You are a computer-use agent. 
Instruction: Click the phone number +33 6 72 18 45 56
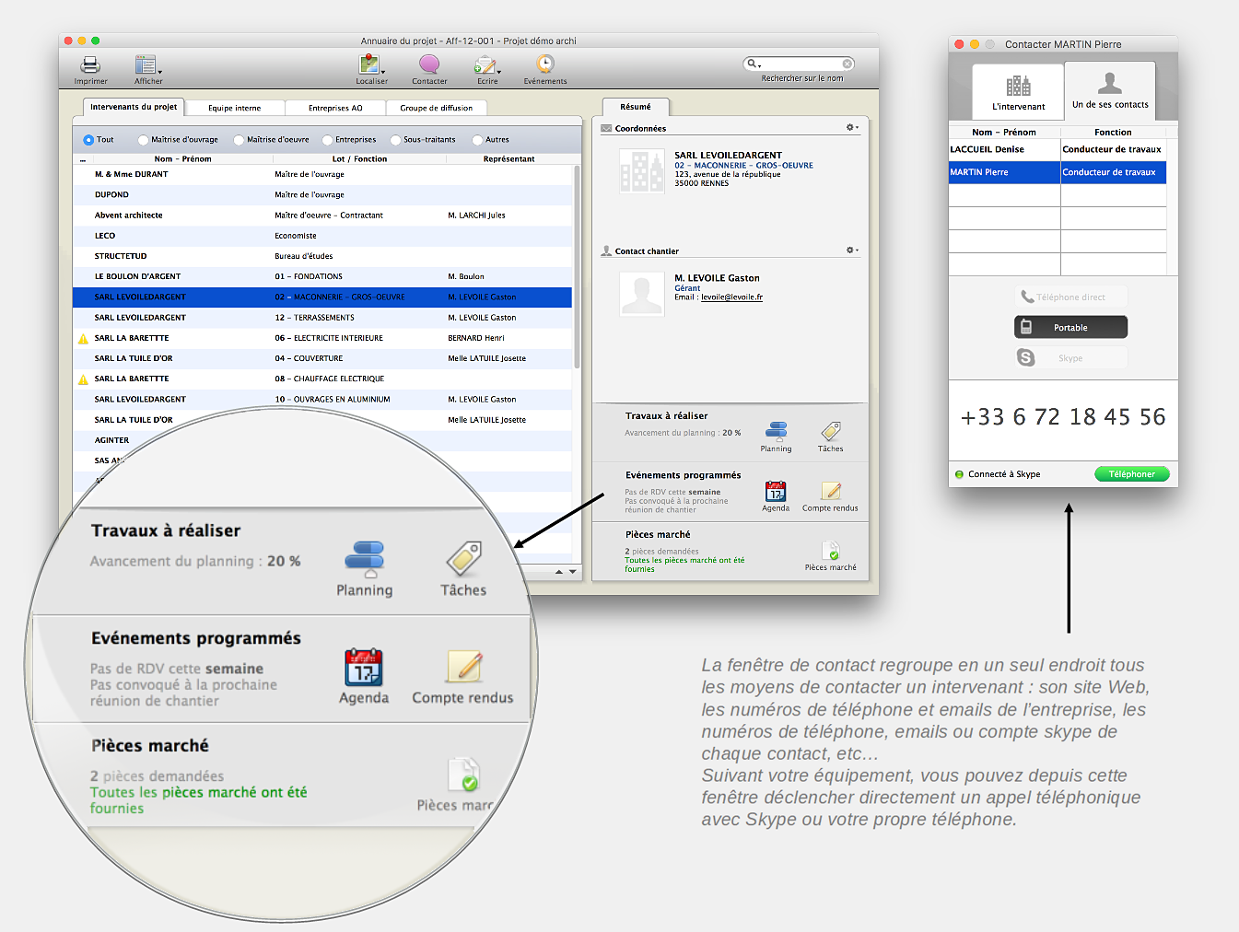(1063, 417)
